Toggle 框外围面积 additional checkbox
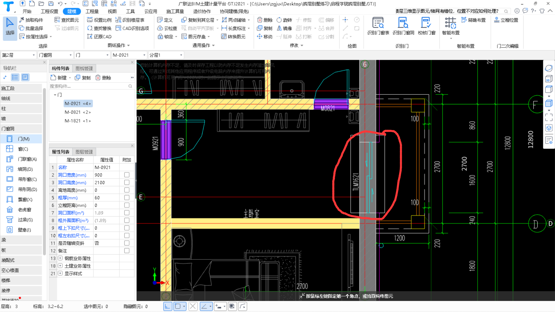The image size is (555, 312). pos(127,220)
